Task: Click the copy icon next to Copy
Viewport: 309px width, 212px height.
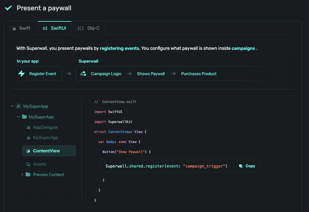Action: [x=241, y=166]
